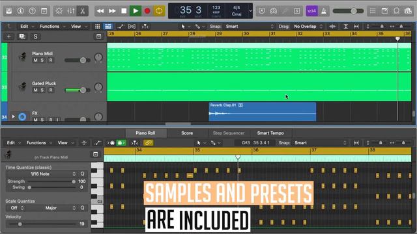Open Snap Smart dropdown in tracks area
The height and width of the screenshot is (234, 417).
[250, 26]
